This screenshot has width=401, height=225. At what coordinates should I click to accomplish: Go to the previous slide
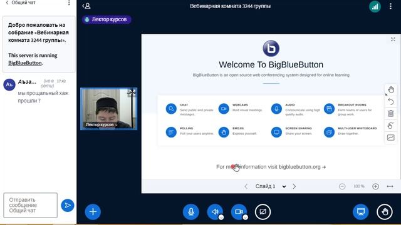pyautogui.click(x=246, y=186)
